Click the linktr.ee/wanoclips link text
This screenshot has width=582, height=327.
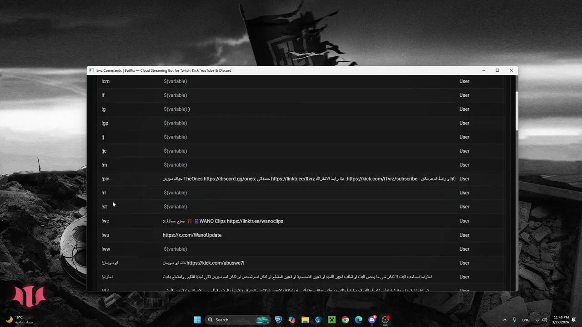click(x=255, y=221)
